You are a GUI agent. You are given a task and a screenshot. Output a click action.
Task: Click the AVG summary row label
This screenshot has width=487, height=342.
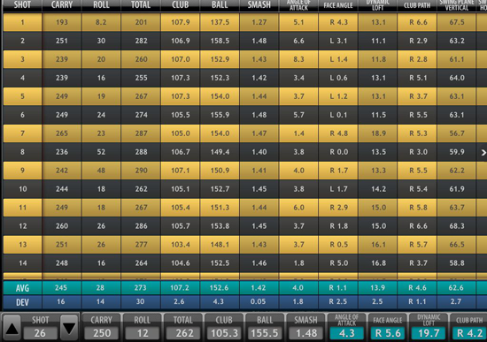(22, 288)
